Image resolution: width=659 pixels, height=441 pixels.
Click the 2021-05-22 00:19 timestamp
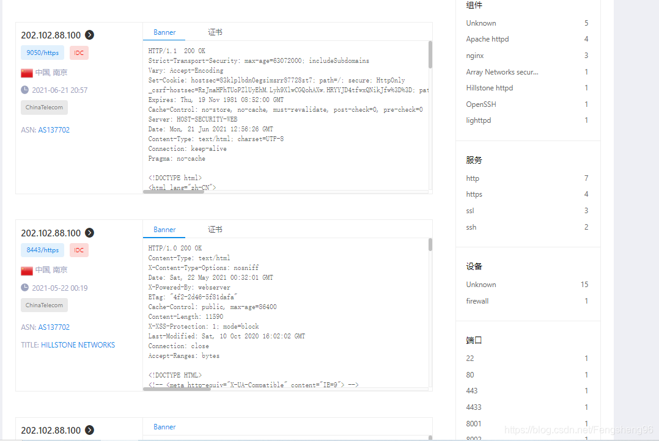point(60,288)
